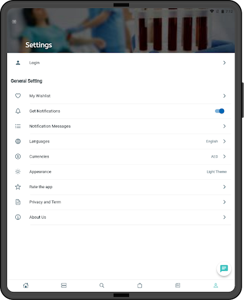
Task: Open Notification Messages list
Action: (x=121, y=126)
